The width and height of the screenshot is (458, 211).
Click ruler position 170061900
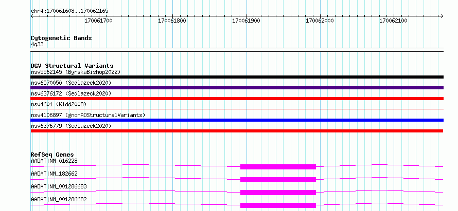pyautogui.click(x=246, y=21)
